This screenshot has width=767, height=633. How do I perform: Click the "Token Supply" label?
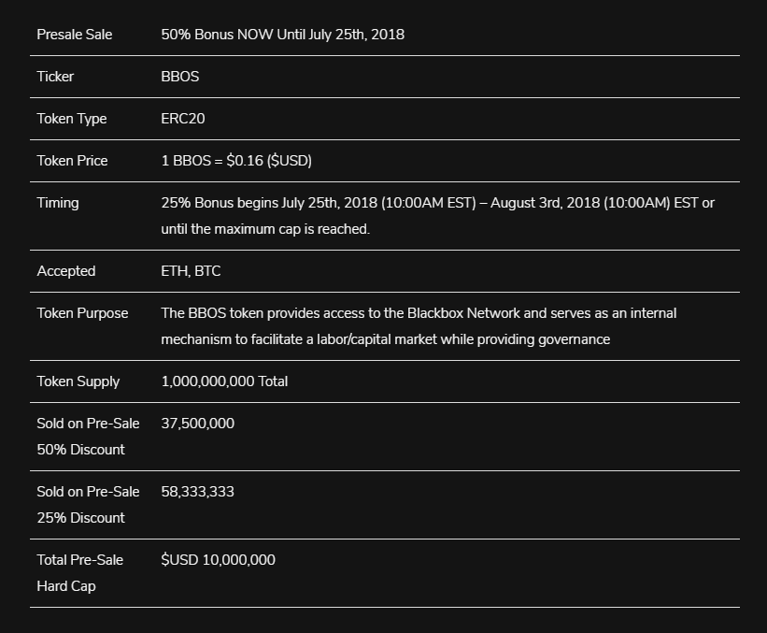pos(78,381)
